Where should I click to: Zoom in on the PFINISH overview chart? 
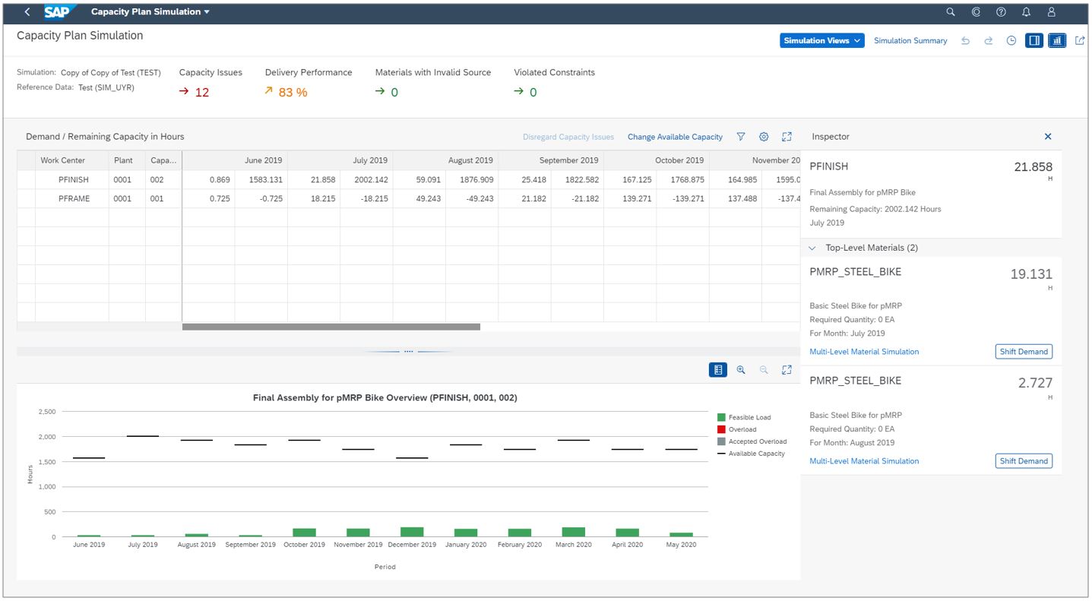pos(740,369)
